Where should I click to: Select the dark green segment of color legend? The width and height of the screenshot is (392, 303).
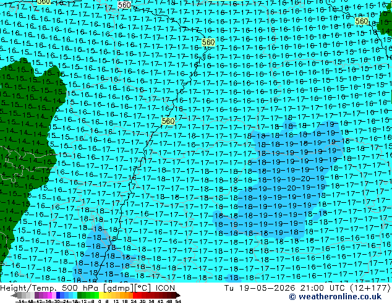coord(80,296)
